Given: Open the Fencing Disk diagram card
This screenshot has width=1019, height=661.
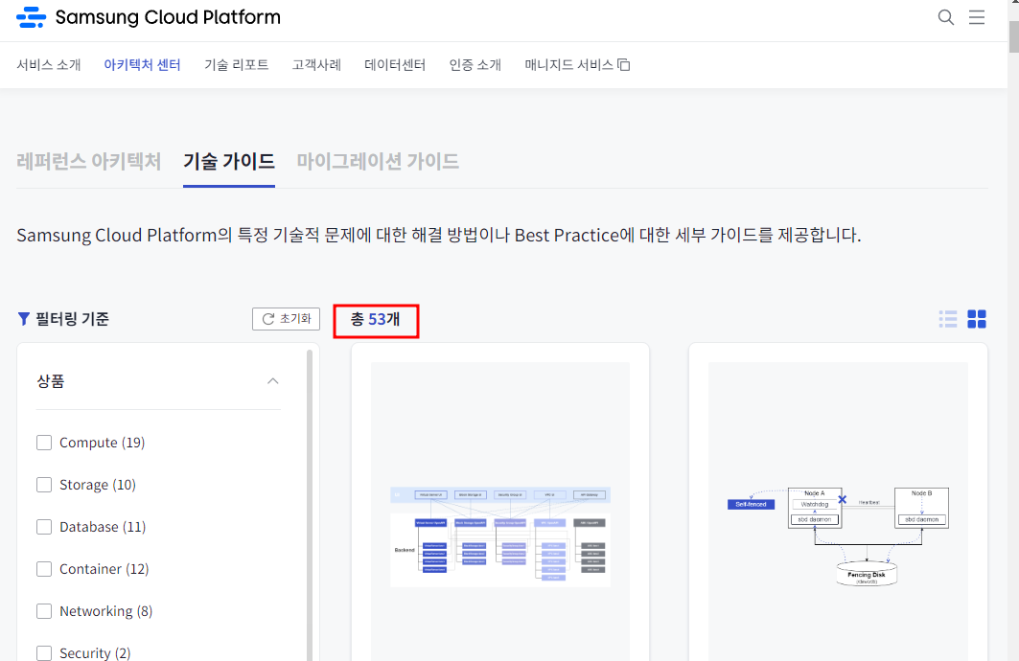Looking at the screenshot, I should [x=839, y=502].
